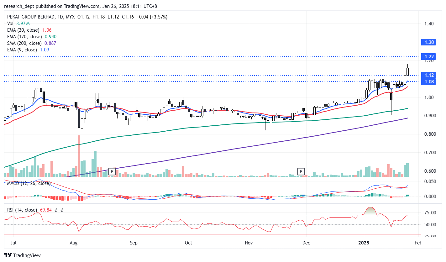This screenshot has height=262, width=446.
Task: Click the TradingView logo at bottom left
Action: (22, 255)
